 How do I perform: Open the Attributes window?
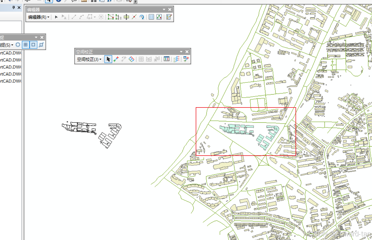point(151,17)
